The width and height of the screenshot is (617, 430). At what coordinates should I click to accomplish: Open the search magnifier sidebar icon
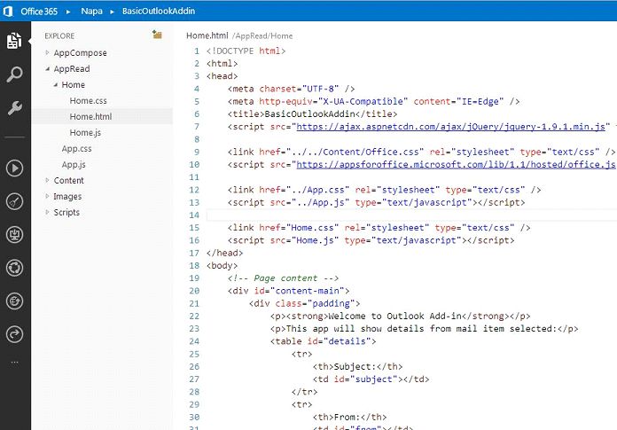pos(14,74)
